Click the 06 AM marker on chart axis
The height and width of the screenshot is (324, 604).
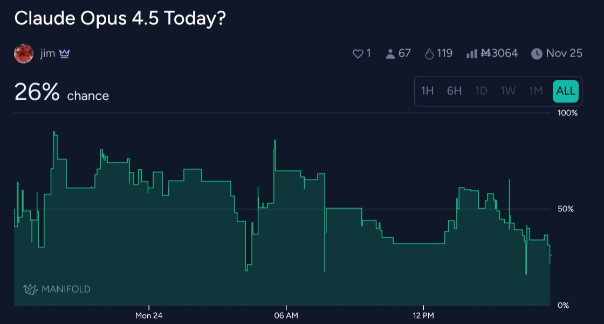[x=286, y=315]
